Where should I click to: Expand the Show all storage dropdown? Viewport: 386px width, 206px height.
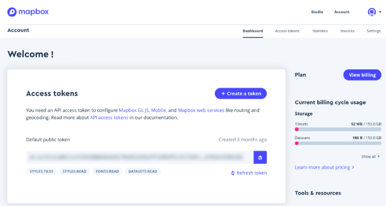click(x=370, y=157)
